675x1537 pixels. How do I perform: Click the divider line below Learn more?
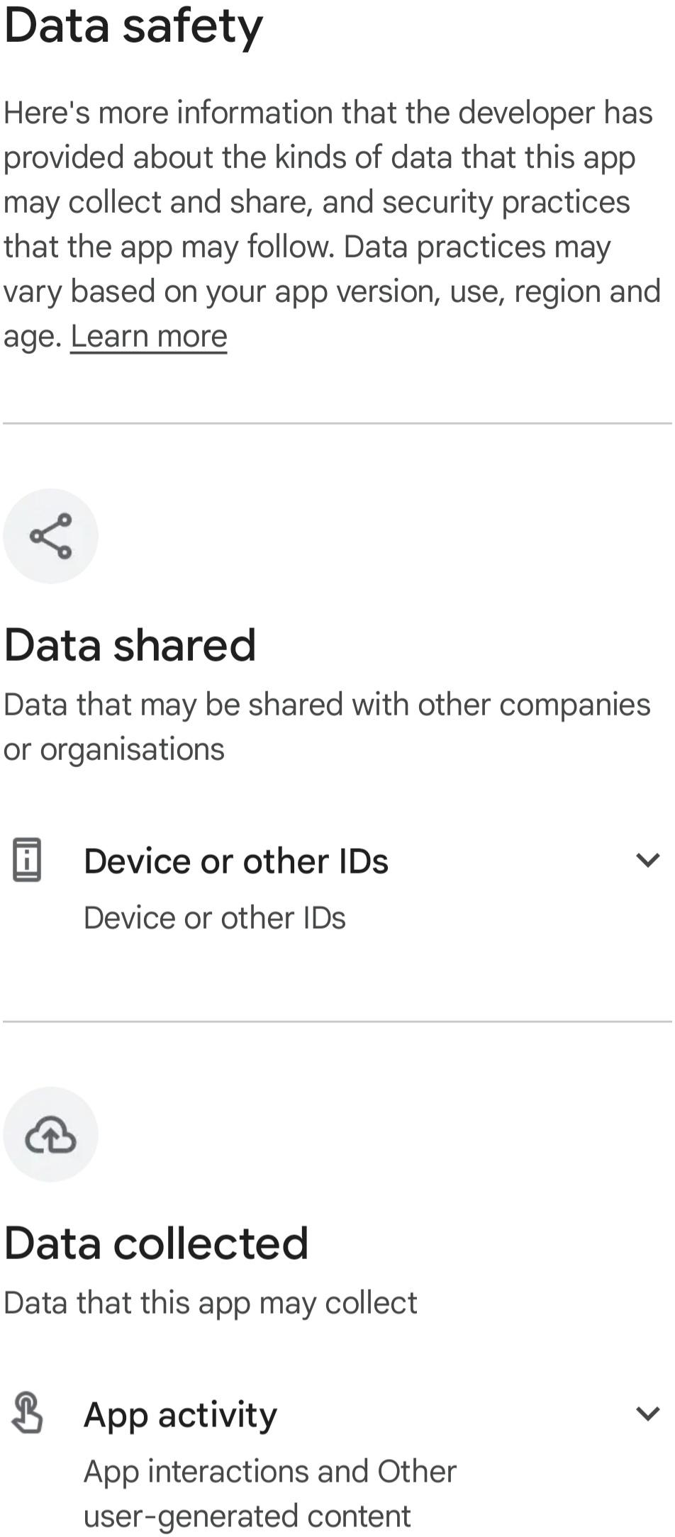pyautogui.click(x=337, y=424)
